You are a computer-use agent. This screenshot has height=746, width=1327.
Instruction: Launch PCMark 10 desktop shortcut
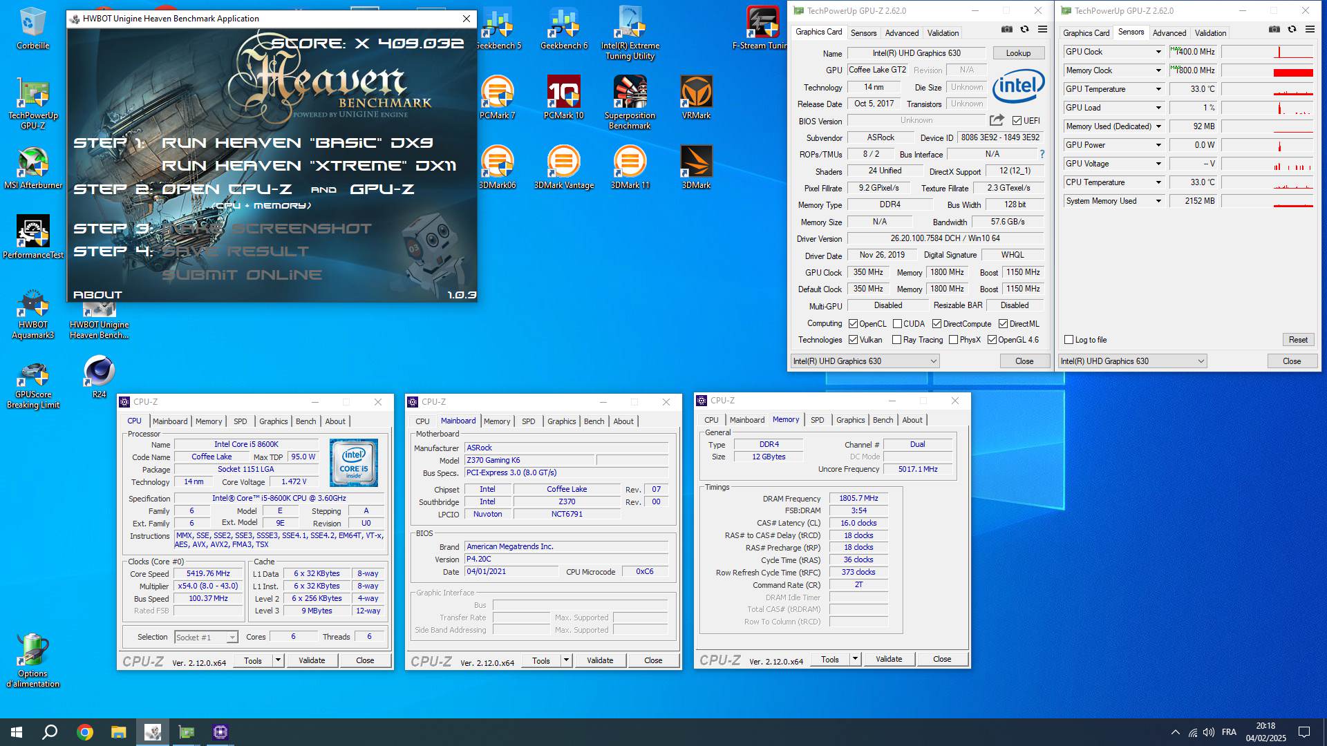point(563,97)
